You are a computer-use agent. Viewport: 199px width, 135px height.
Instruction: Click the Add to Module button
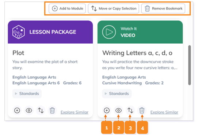click(x=67, y=8)
